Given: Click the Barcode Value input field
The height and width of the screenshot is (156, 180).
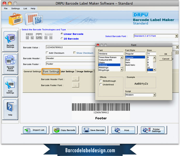Looking at the screenshot, I should pyautogui.click(x=71, y=47).
